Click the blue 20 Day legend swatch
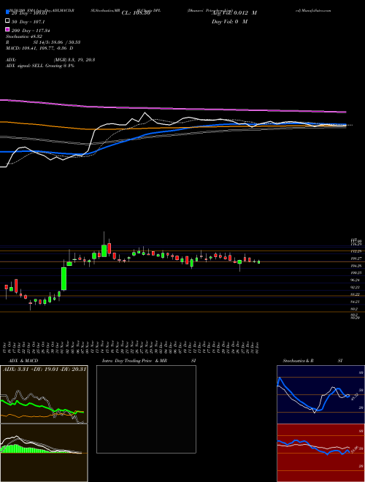This screenshot has height=482, width=365. pos(7,12)
